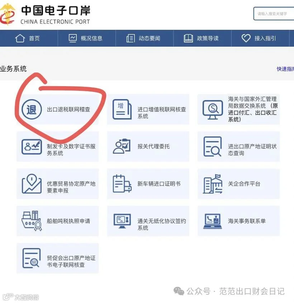Click the search keyword input field

274,14
